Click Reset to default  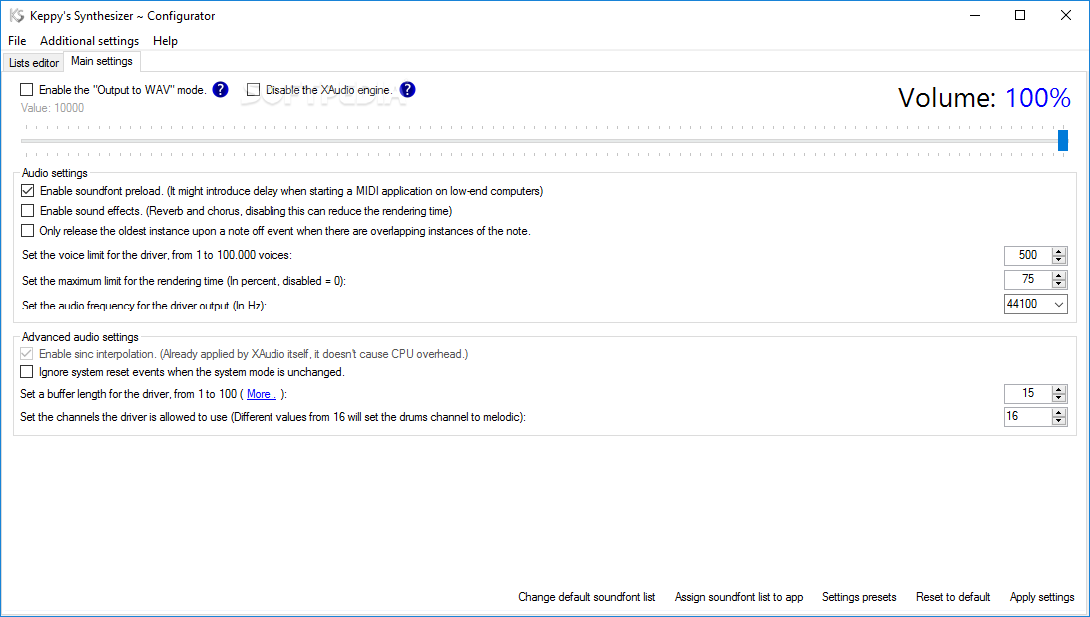(x=953, y=597)
